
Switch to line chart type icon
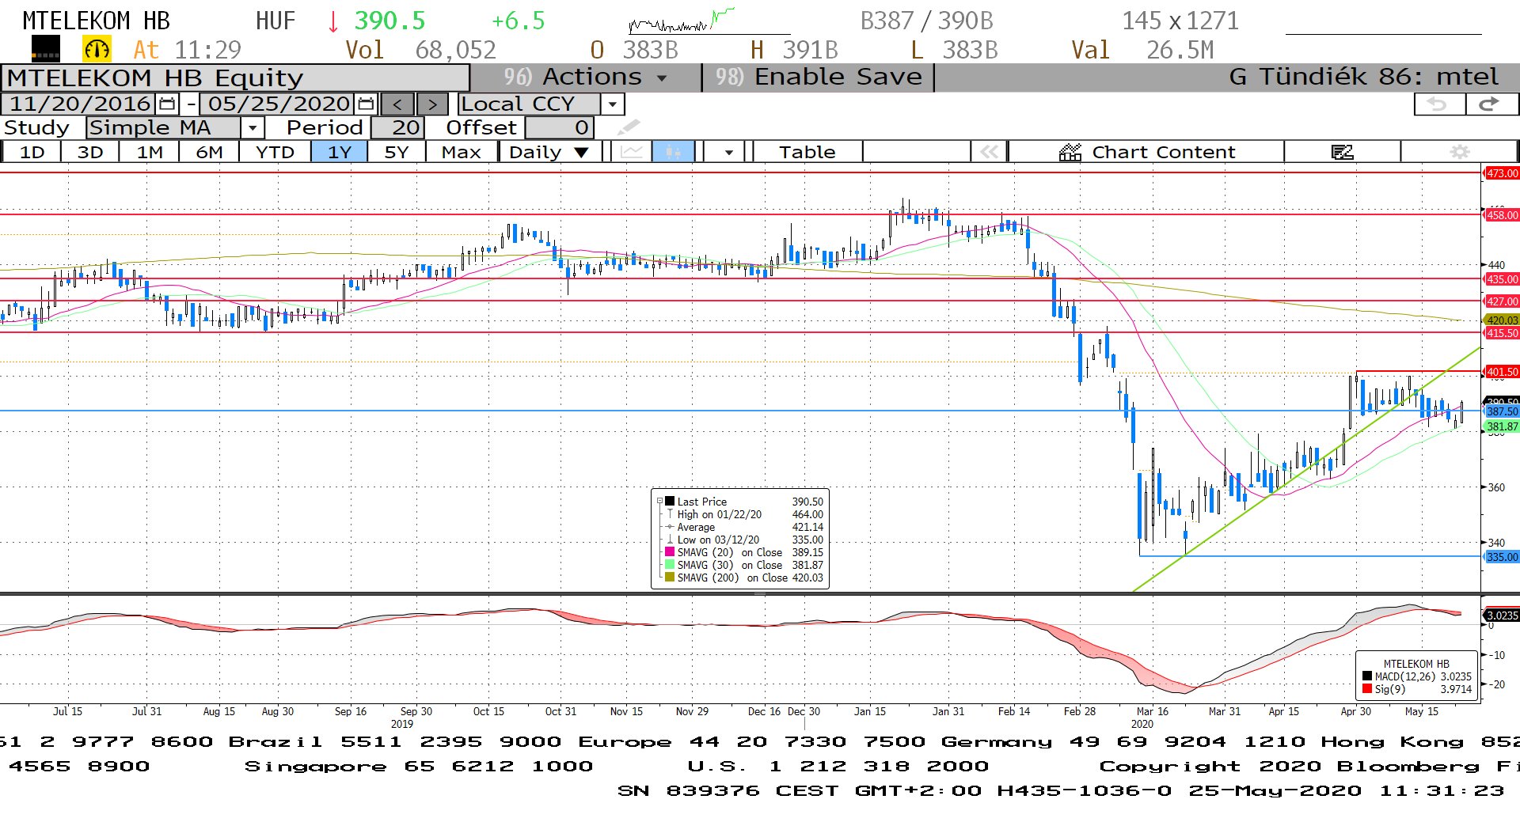coord(632,152)
